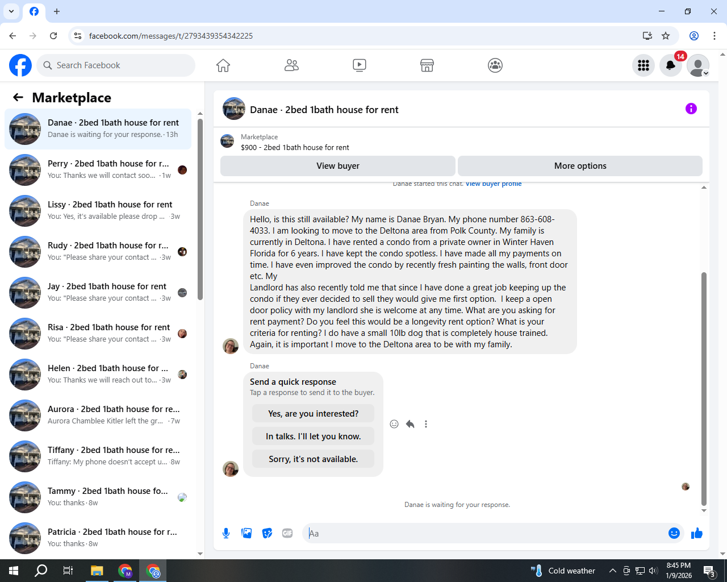Screen dimensions: 727x582
Task: Send 'Yes, are you interested?' quick response
Action: click(314, 414)
